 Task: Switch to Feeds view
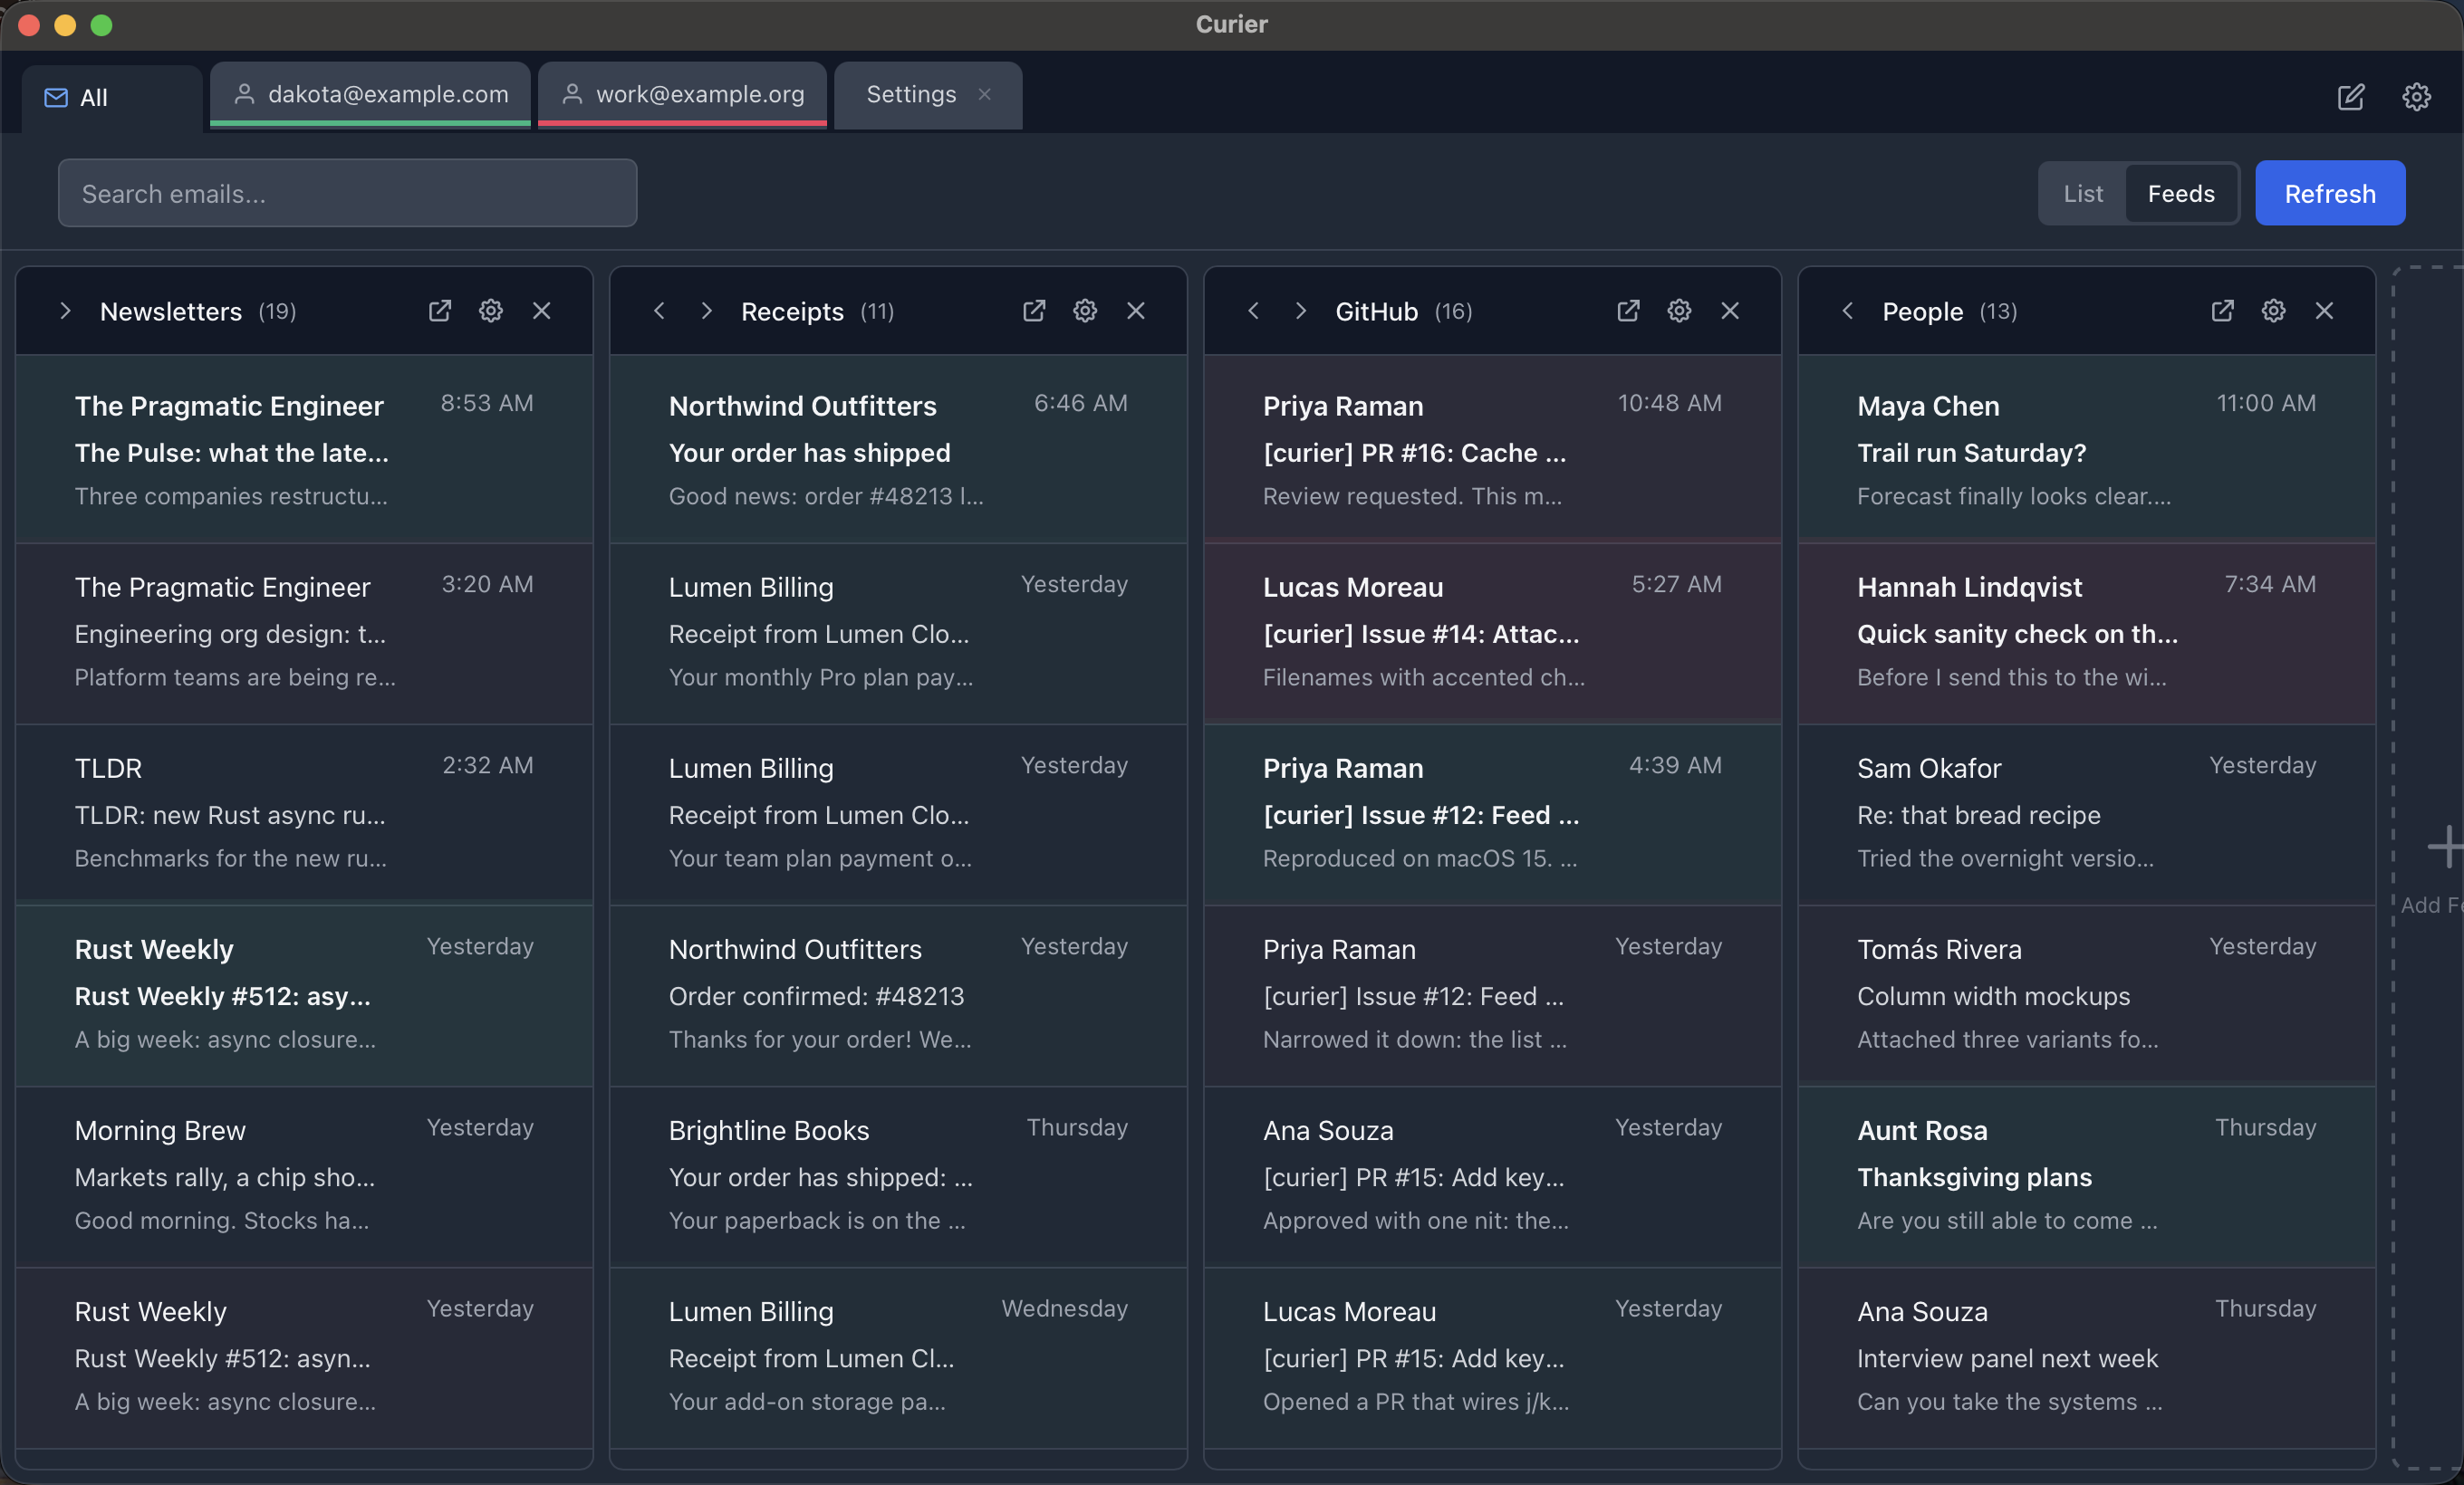(x=2181, y=194)
